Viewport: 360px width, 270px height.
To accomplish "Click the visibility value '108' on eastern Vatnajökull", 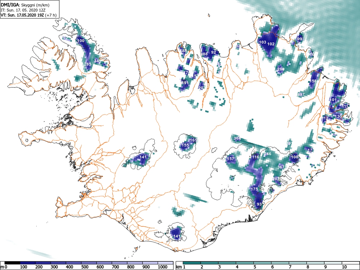I will click(294, 157).
